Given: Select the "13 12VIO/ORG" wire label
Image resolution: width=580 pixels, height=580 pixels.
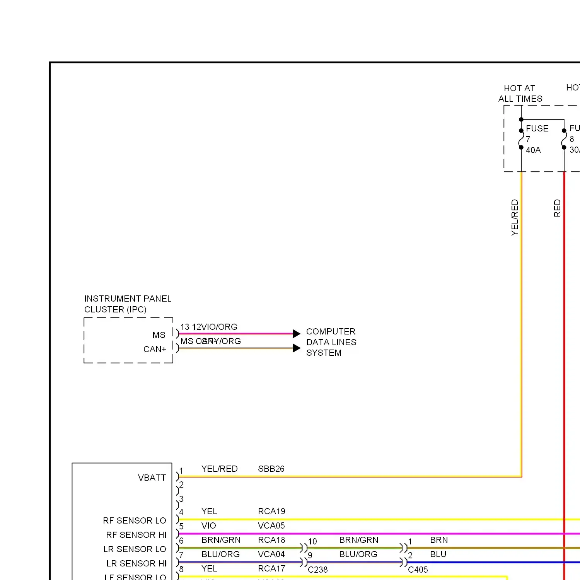Looking at the screenshot, I should (x=209, y=327).
